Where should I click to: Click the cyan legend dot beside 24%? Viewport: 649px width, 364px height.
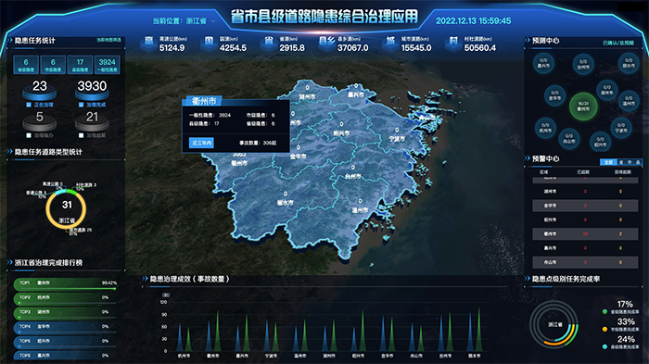click(604, 346)
